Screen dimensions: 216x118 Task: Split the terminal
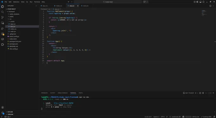(200, 93)
